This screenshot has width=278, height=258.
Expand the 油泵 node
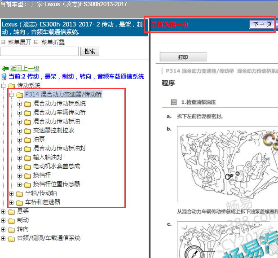tap(19, 140)
